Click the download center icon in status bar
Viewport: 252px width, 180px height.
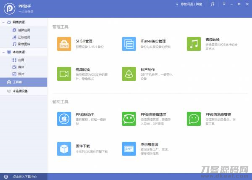[6, 177]
